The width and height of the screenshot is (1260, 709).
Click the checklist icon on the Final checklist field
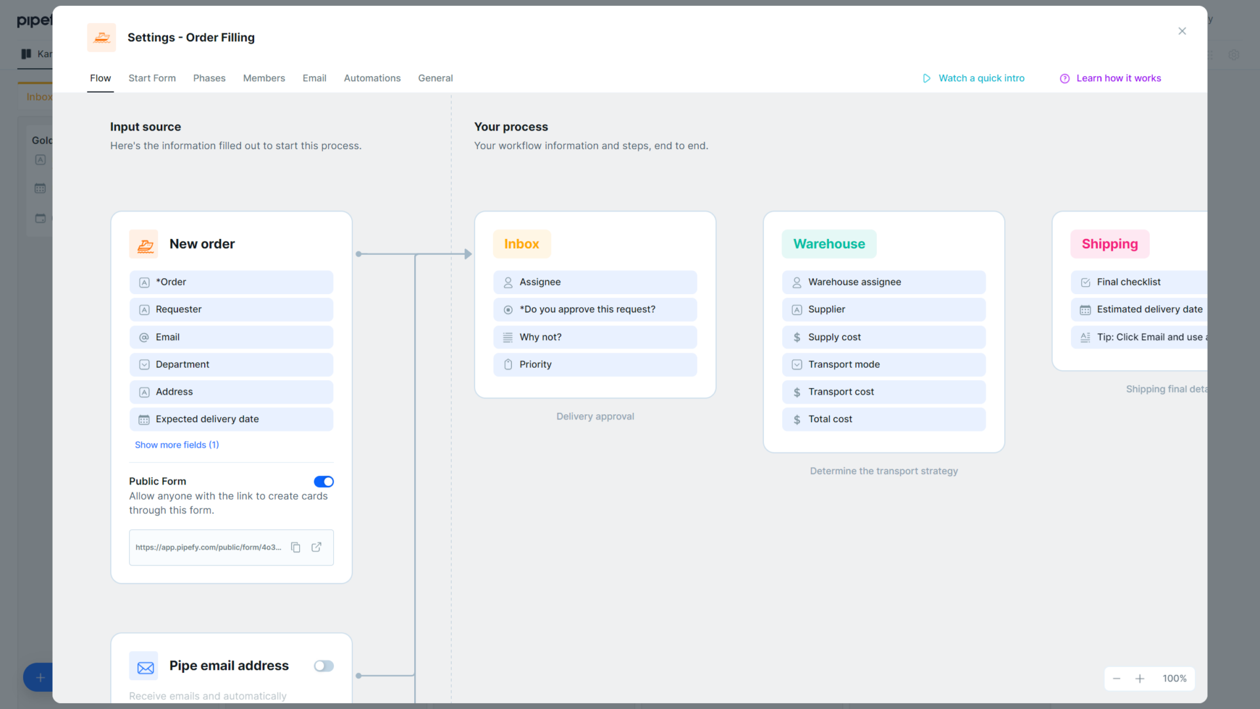click(1085, 282)
